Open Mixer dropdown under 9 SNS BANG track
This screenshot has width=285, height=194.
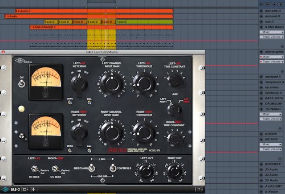point(271,33)
